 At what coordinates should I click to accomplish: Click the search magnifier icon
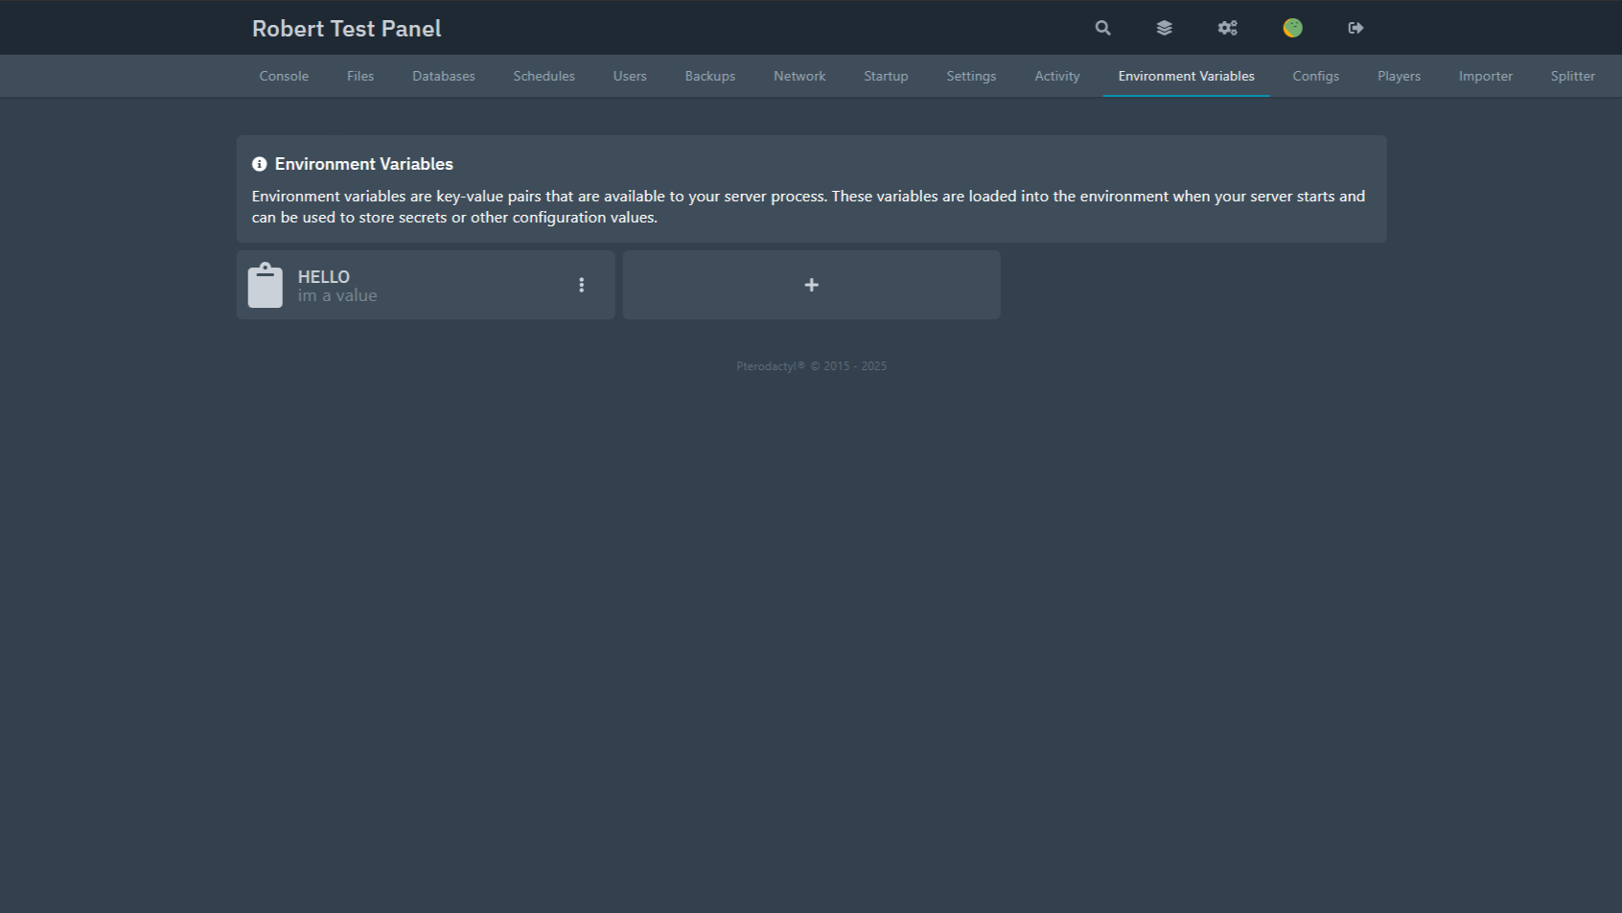point(1102,28)
